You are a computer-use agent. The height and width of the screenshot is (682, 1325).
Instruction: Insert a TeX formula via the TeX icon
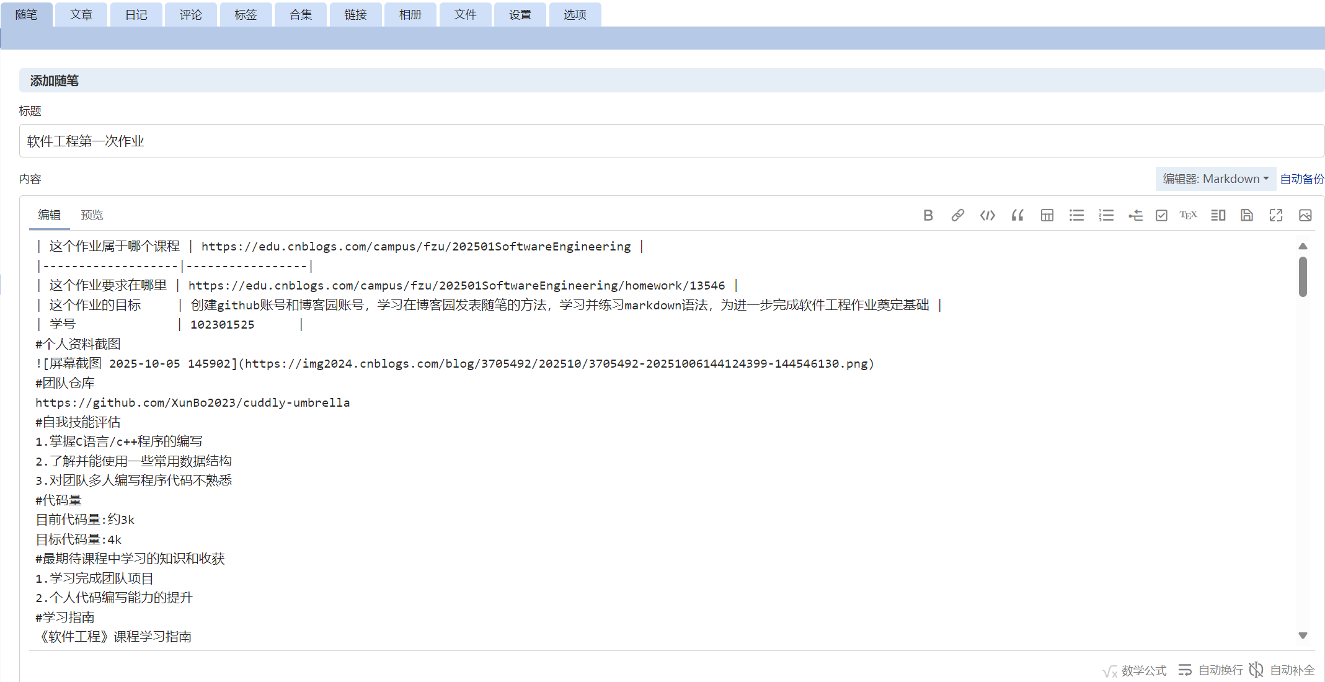(1188, 215)
